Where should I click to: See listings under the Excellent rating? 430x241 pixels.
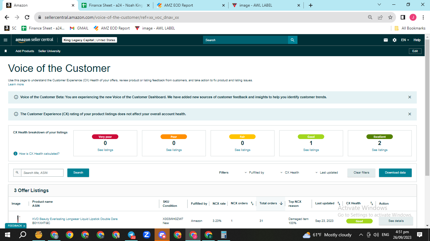click(380, 150)
